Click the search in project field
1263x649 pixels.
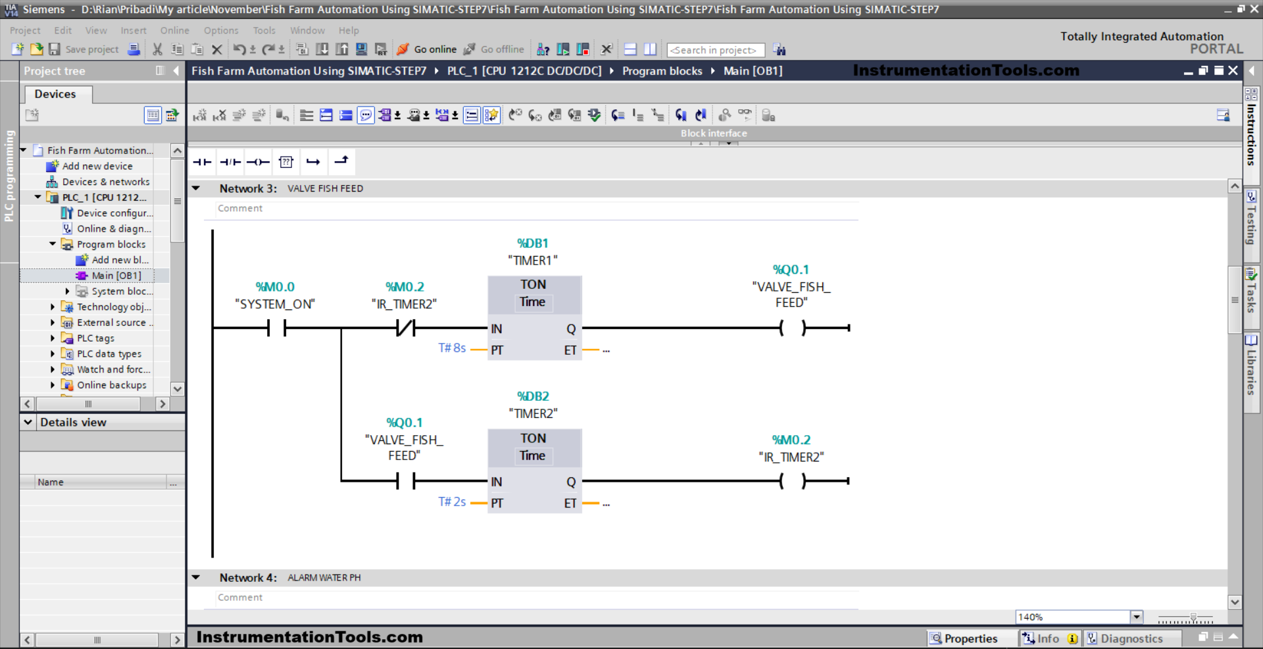(x=715, y=49)
